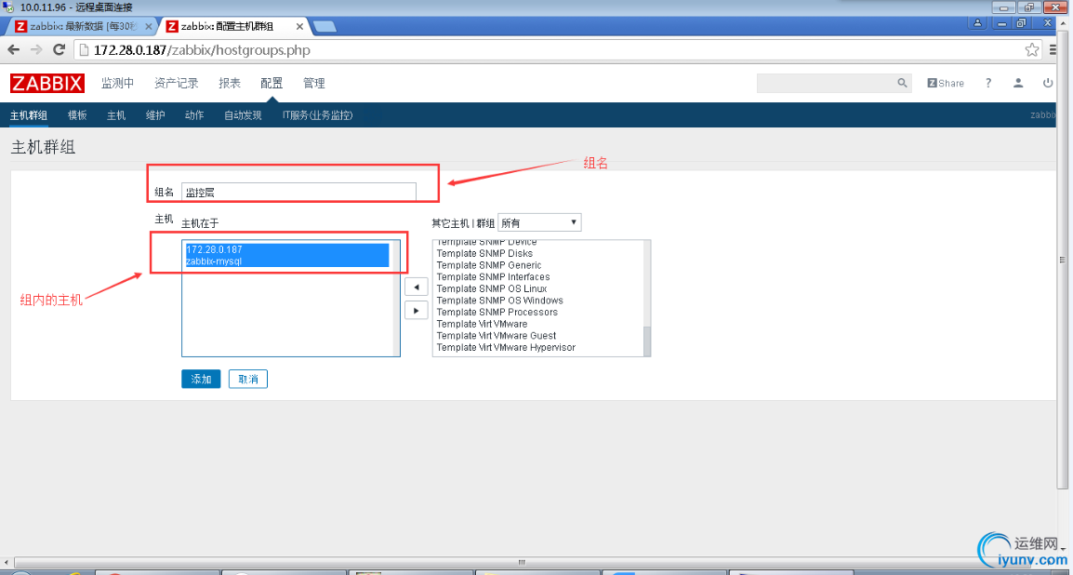The image size is (1073, 575).
Task: Open the 资产记录 menu
Action: tap(177, 83)
